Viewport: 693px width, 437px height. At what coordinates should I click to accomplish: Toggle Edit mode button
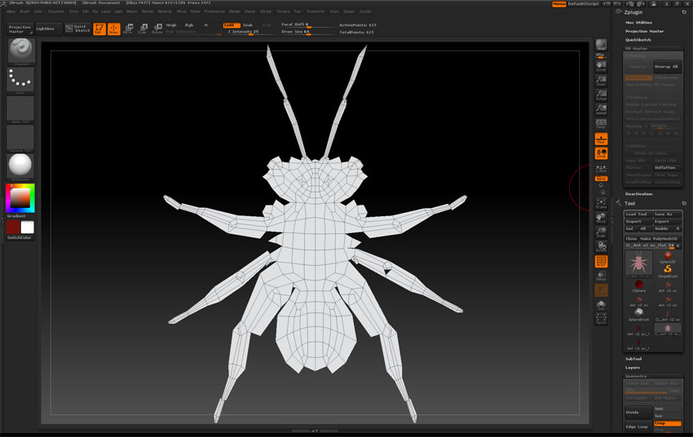pyautogui.click(x=99, y=29)
